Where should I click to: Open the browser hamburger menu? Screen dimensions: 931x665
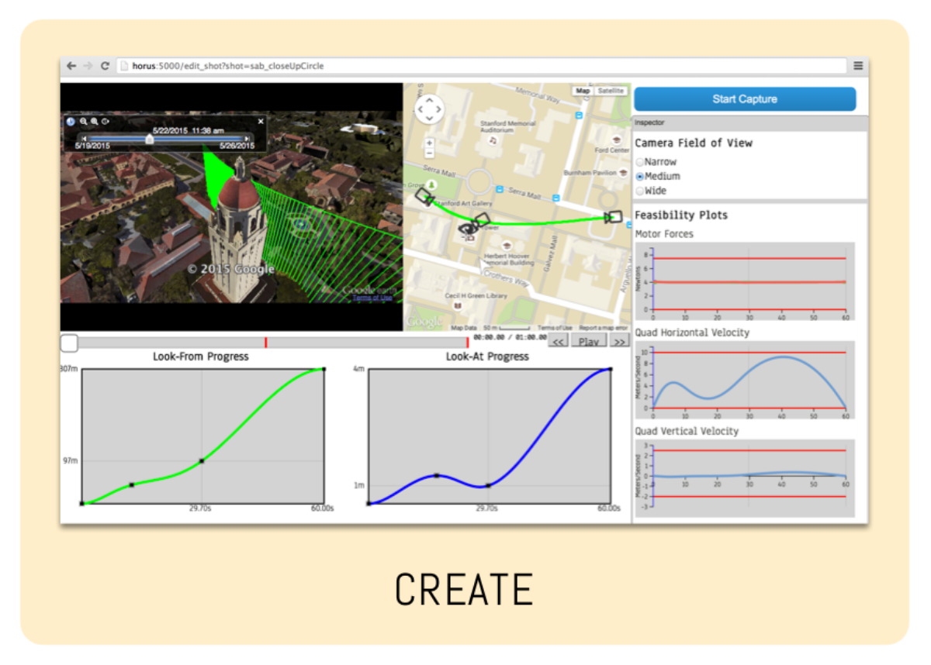858,67
